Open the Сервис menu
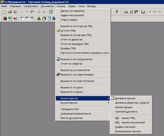Image resolution: width=164 pixels, height=136 pixels. (72, 6)
